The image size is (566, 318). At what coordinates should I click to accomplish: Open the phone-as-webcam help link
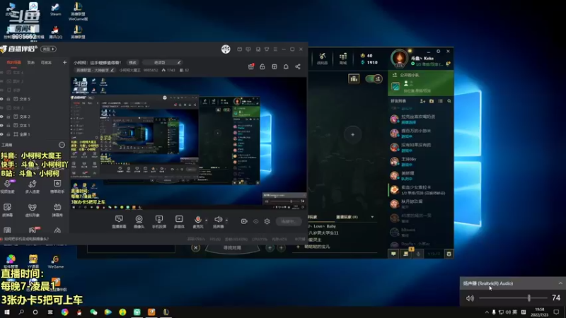pos(25,239)
